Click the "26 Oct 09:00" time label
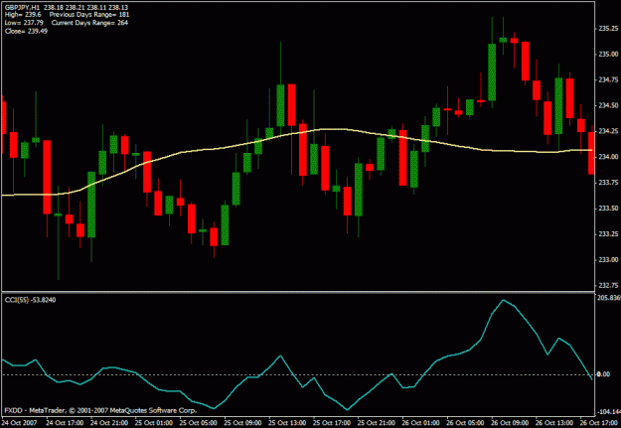This screenshot has height=428, width=621. click(x=510, y=423)
